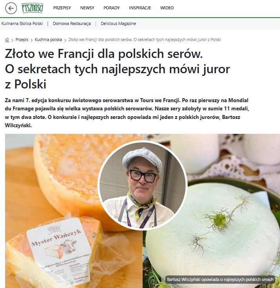280x288 pixels.
Task: Click the chevron before Kuchnia polska
Action: tap(31, 40)
